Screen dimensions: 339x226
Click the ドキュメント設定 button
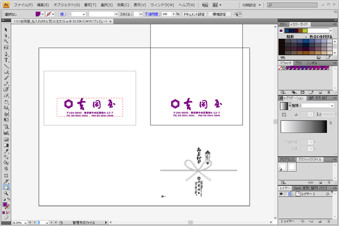point(194,14)
